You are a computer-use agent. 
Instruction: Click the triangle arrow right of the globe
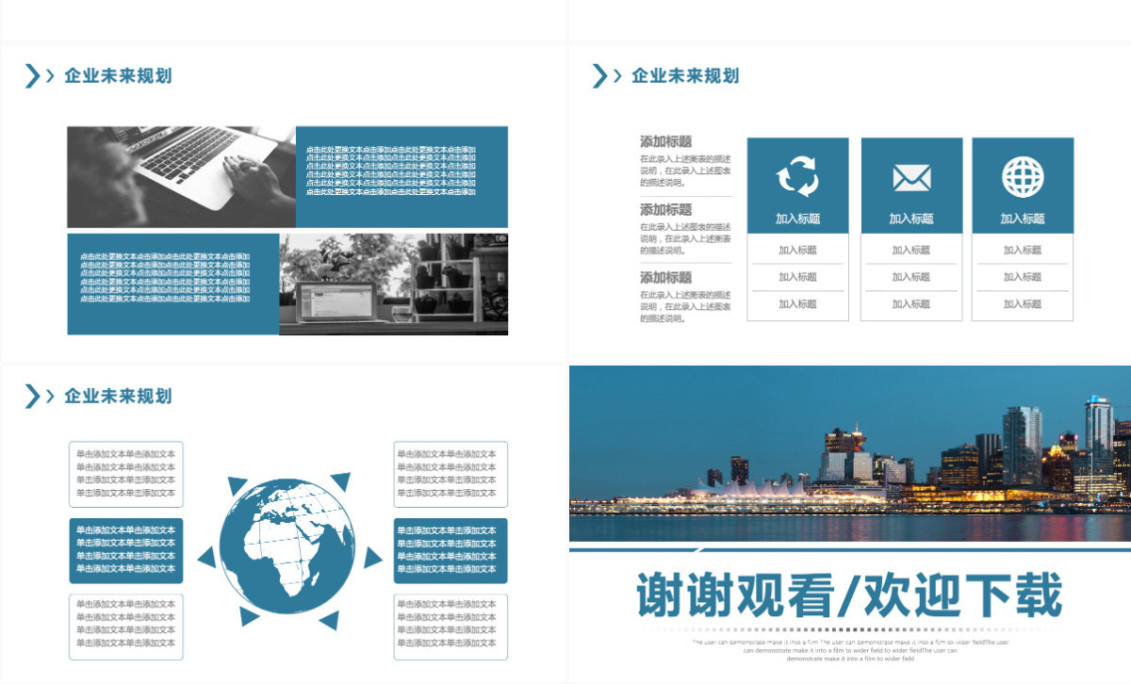373,557
